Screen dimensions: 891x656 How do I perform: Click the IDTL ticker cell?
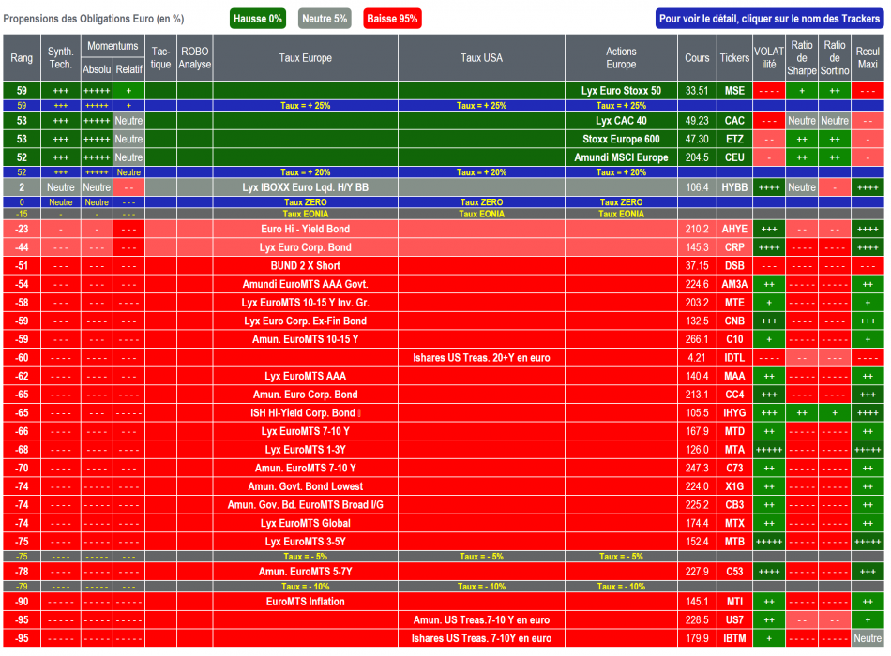tap(734, 358)
